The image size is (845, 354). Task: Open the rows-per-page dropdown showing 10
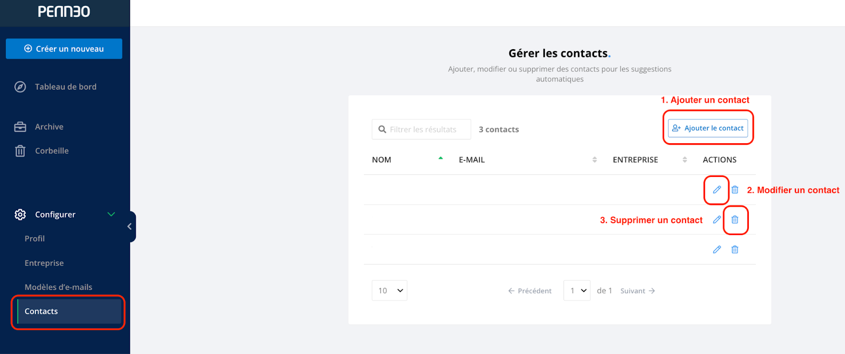point(389,291)
